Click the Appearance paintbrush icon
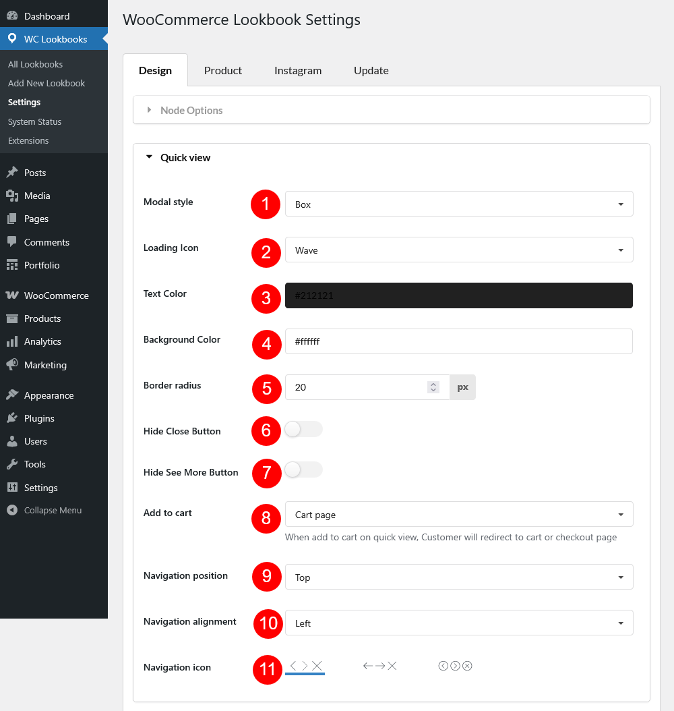This screenshot has height=711, width=674. click(12, 395)
